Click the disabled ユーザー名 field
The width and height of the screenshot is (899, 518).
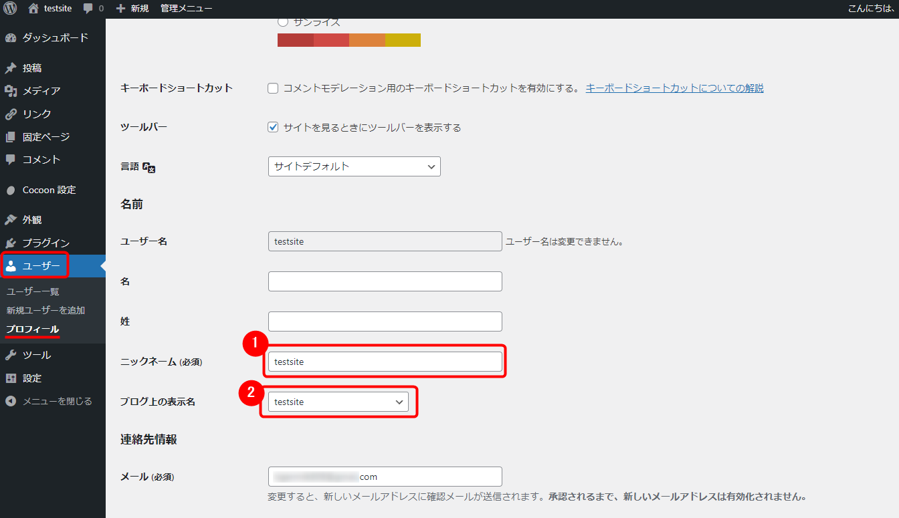[385, 241]
